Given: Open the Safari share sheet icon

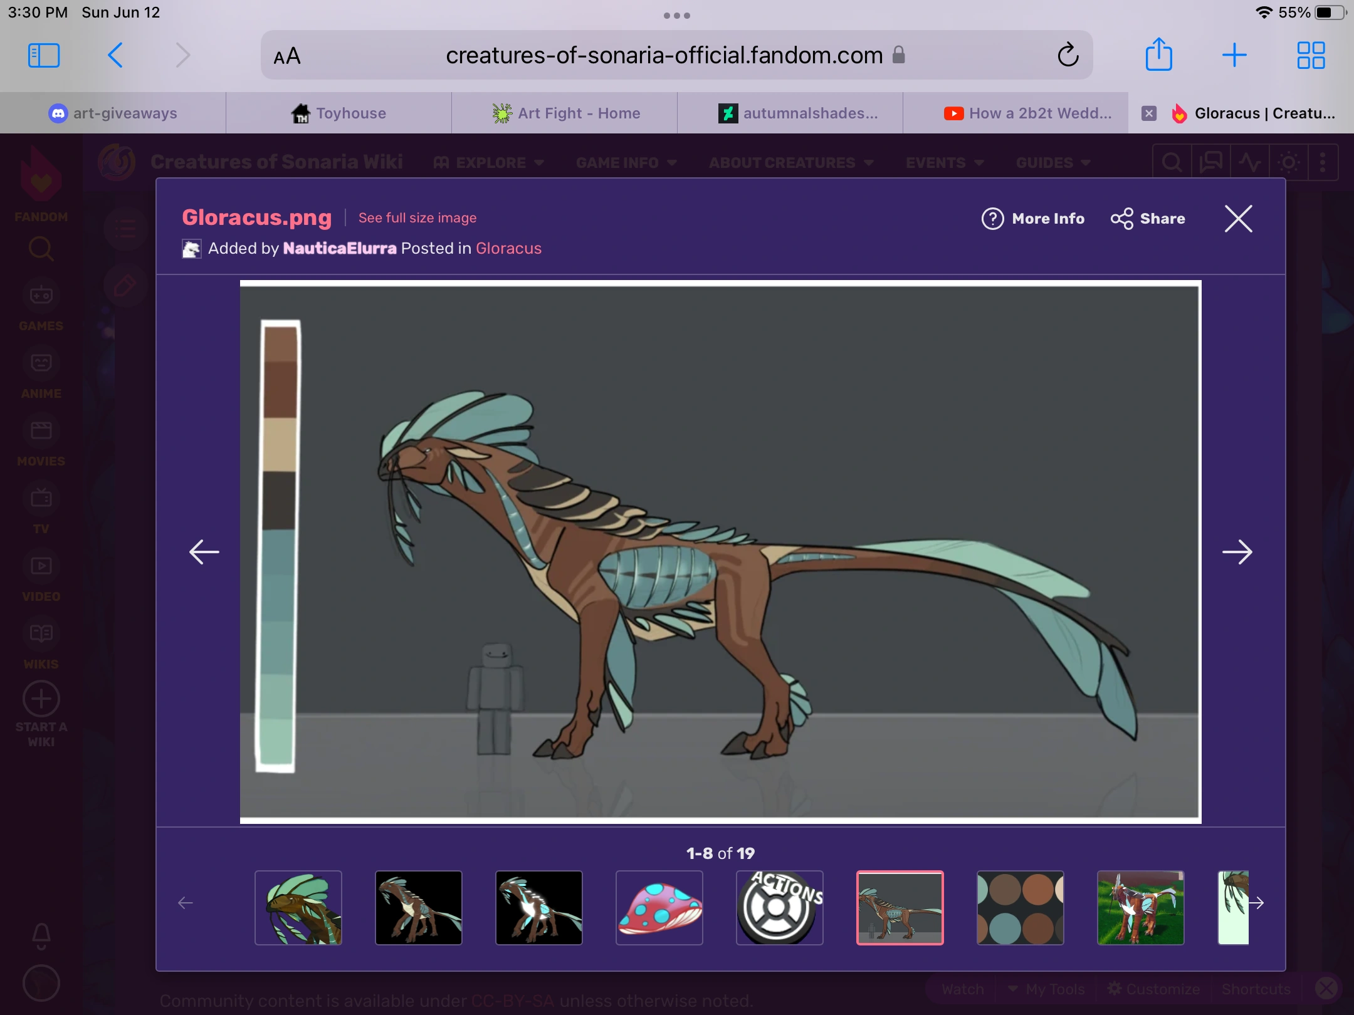Looking at the screenshot, I should pyautogui.click(x=1158, y=55).
